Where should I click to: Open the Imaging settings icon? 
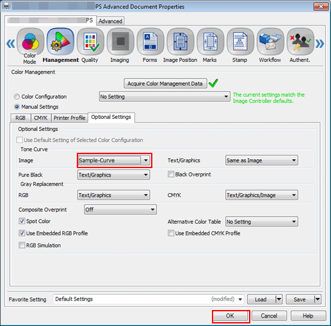120,42
